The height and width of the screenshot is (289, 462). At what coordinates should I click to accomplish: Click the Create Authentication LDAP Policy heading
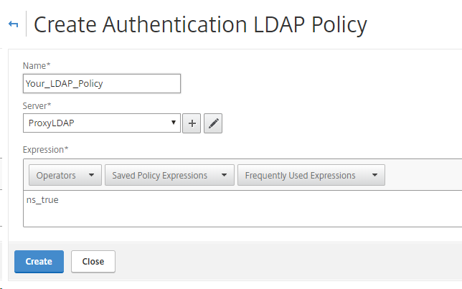coord(200,25)
